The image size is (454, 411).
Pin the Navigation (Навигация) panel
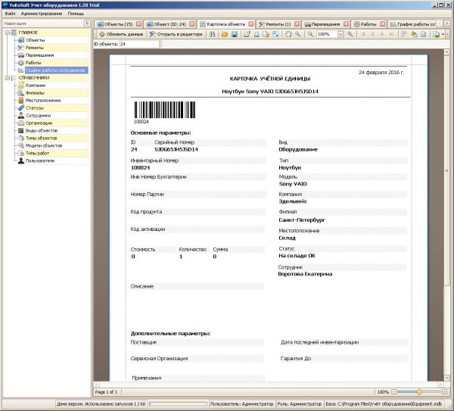tap(86, 23)
